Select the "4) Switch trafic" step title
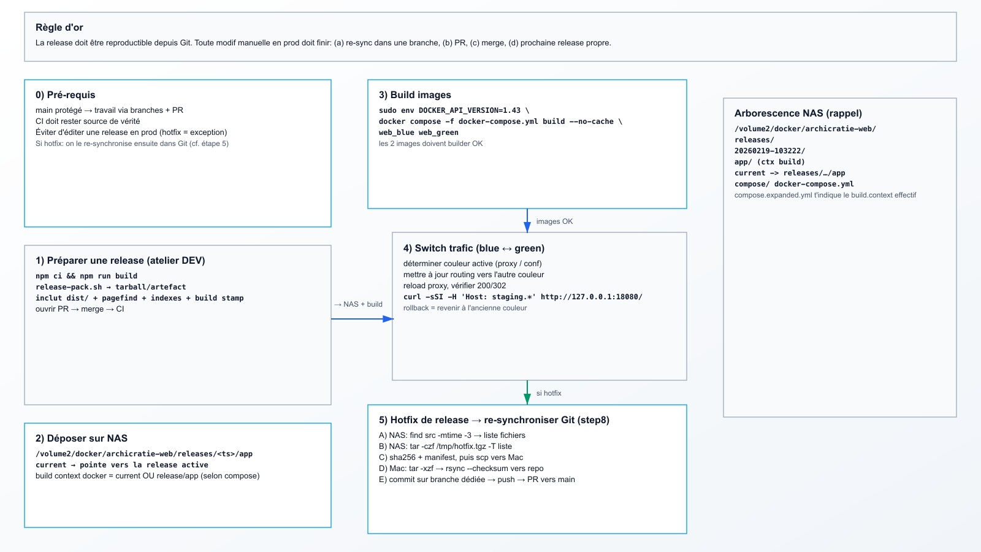981x552 pixels. (x=474, y=248)
